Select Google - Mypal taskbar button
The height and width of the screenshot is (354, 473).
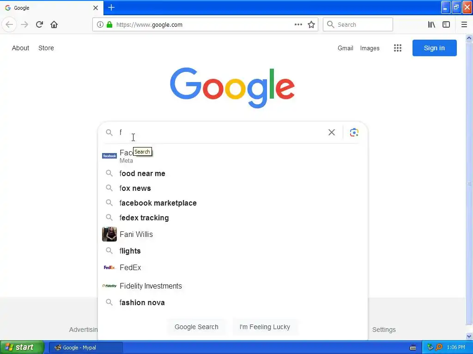coord(85,348)
